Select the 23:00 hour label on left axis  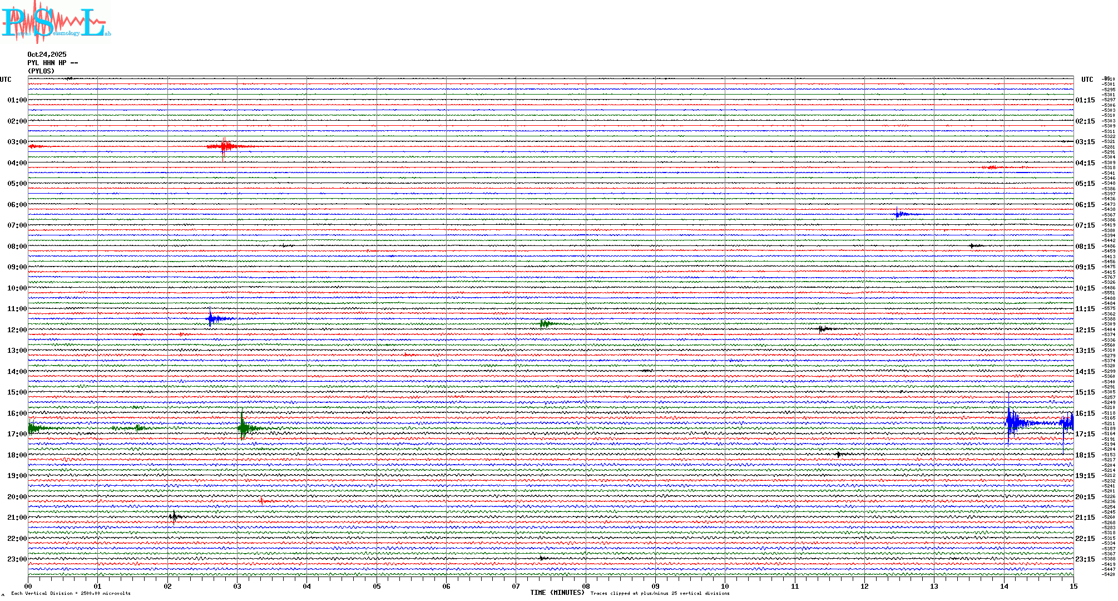[17, 559]
